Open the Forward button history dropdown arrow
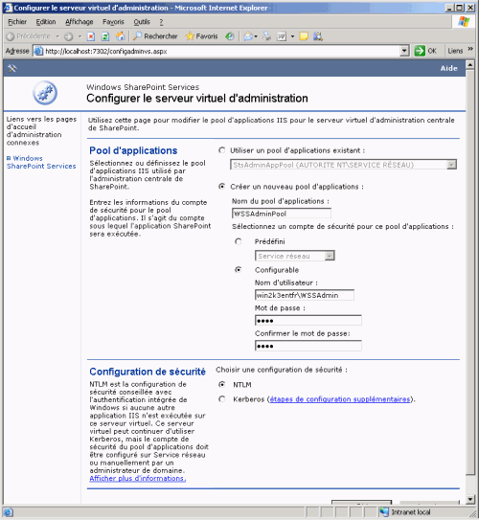This screenshot has width=479, height=520. click(80, 36)
